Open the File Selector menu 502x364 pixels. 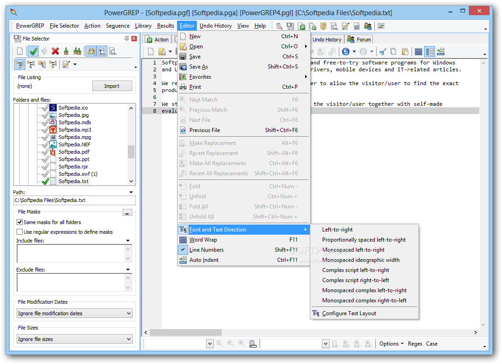pos(64,26)
